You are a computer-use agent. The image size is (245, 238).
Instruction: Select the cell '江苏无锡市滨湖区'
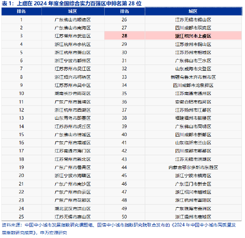click(193, 159)
